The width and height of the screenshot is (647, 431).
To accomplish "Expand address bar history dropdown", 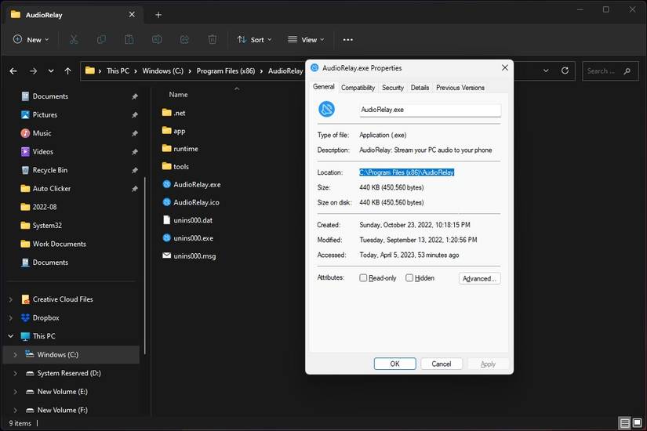I will pos(546,71).
